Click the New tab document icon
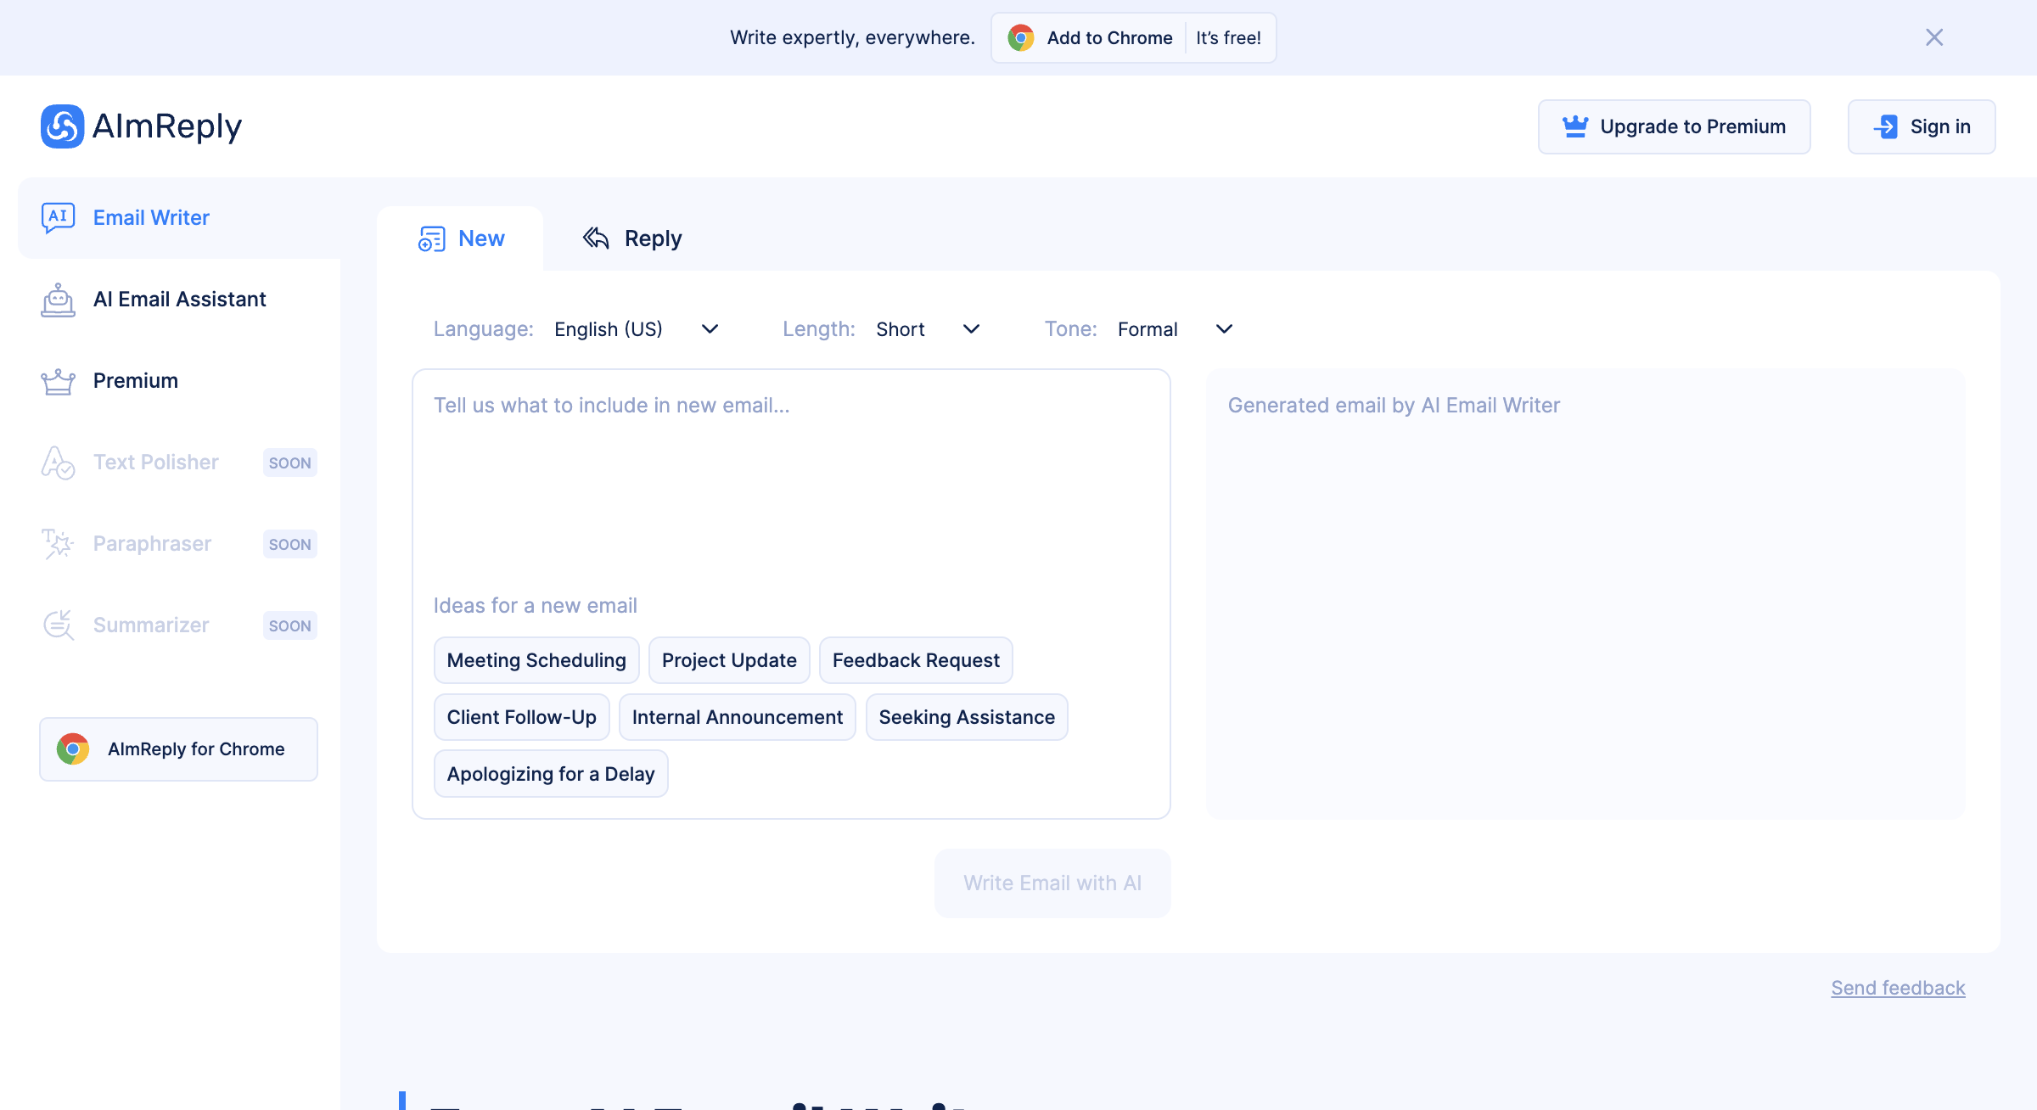 431,239
